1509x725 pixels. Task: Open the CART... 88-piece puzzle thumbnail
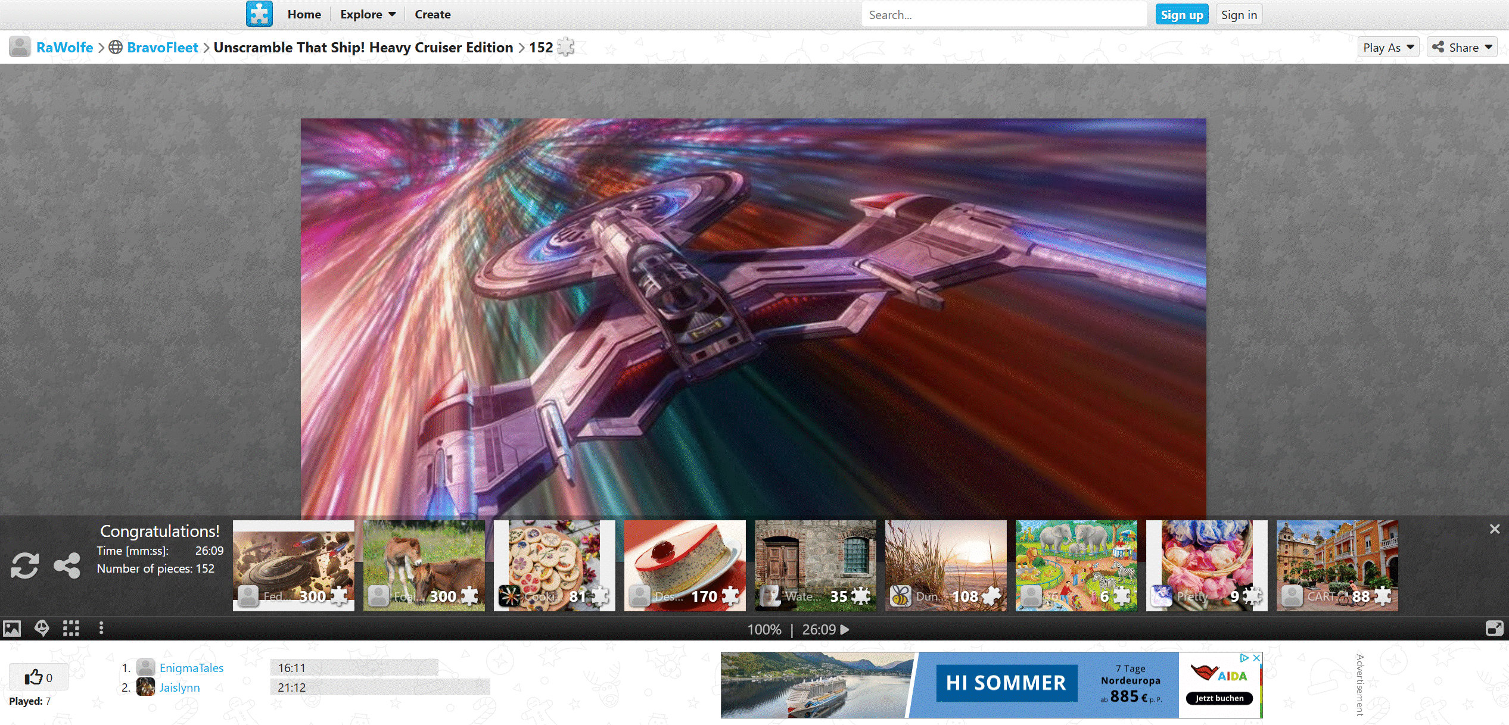click(1337, 565)
